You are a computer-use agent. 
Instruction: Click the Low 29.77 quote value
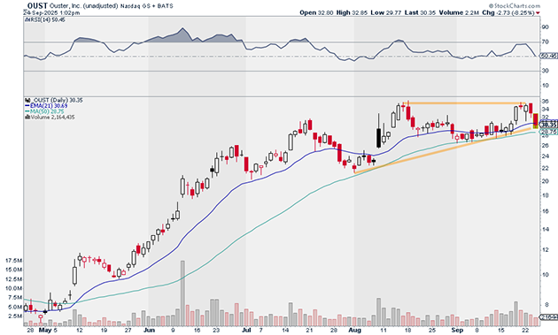[x=386, y=12]
